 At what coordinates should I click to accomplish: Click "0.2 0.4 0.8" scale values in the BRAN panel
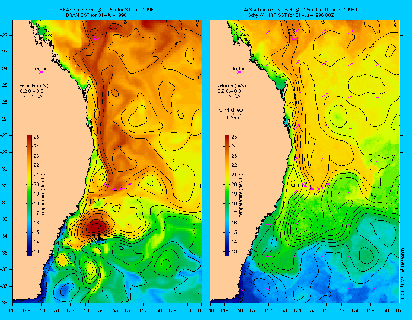32,91
